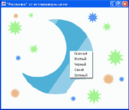The image size is (129, 110).
Task: Click the orange star right of the menu
Action: [x=108, y=79]
